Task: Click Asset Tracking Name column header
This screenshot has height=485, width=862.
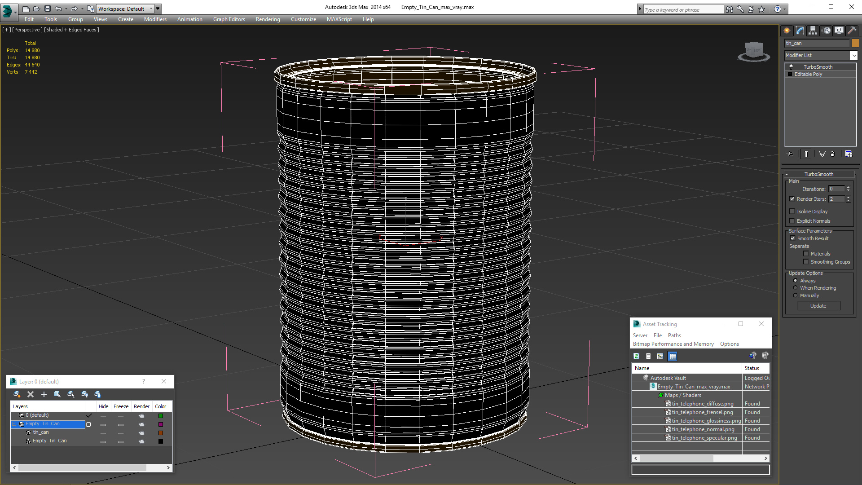Action: [687, 368]
